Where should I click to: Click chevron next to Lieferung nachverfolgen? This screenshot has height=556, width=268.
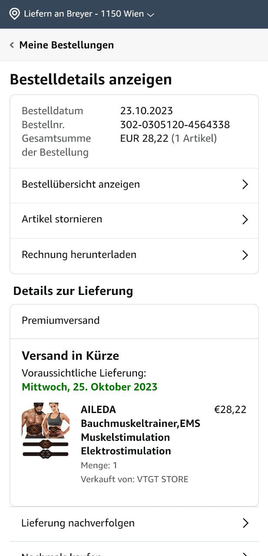(x=245, y=523)
